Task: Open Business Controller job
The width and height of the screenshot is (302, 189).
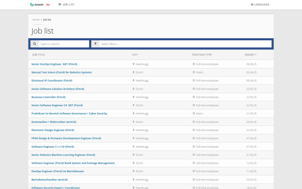Action: coord(48,97)
